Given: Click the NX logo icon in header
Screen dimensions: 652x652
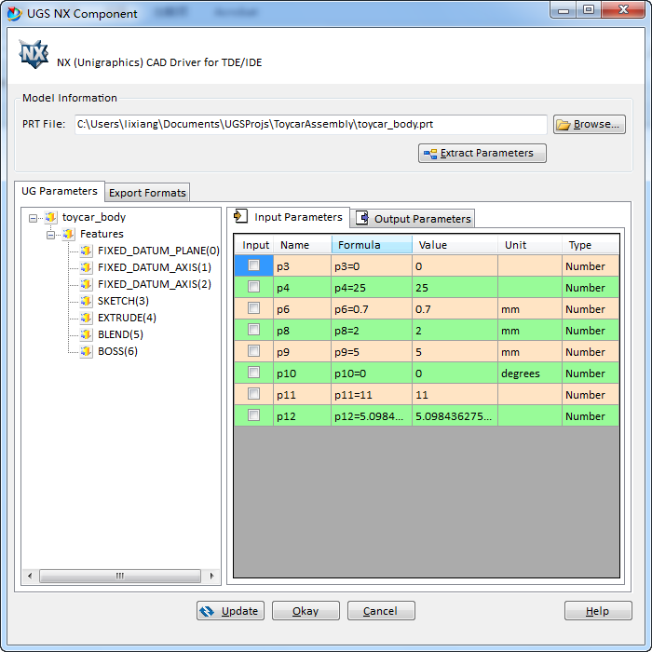Looking at the screenshot, I should [34, 54].
